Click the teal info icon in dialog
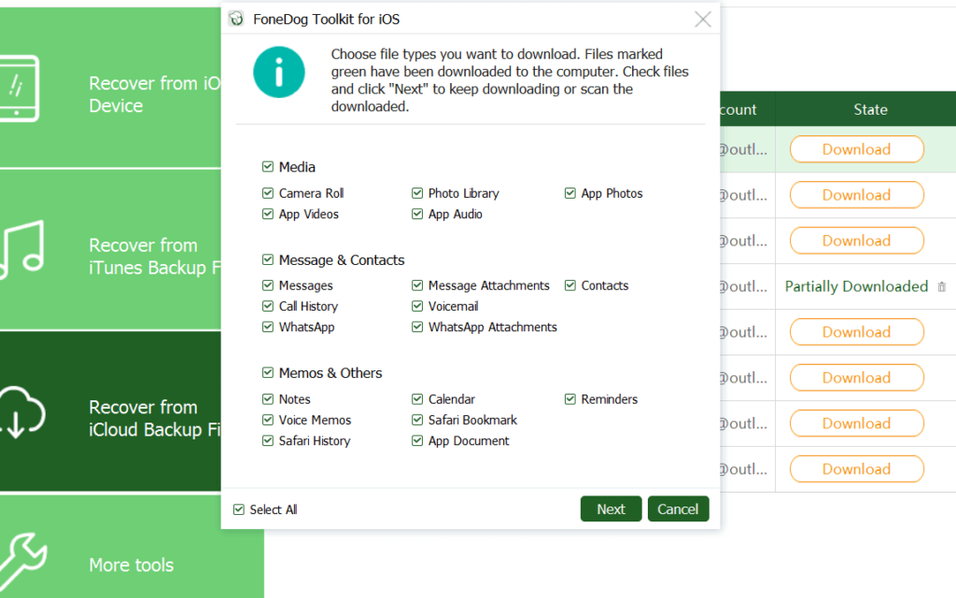956x598 pixels. click(x=278, y=73)
